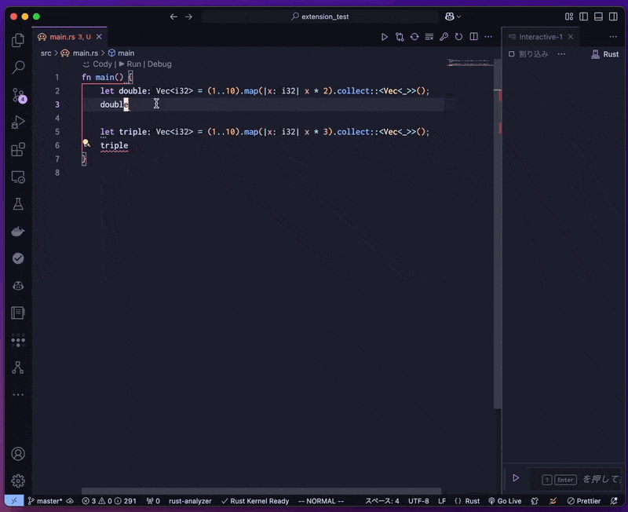The width and height of the screenshot is (628, 512).
Task: Open problems count 3 errors 0 warnings
Action: [109, 501]
